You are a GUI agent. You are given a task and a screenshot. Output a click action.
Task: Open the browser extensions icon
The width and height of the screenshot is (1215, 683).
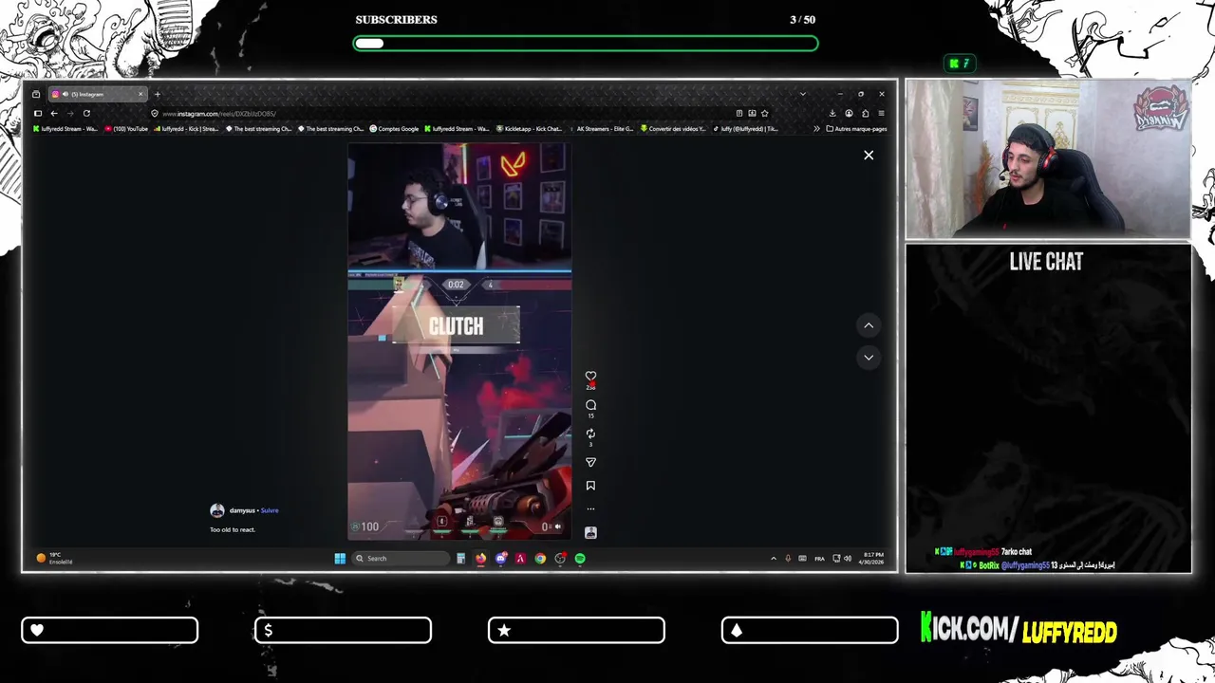tap(865, 113)
